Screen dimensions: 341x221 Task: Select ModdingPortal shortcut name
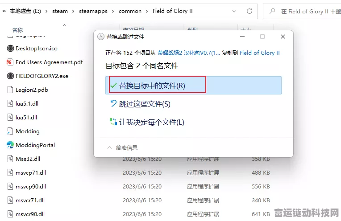pos(35,145)
